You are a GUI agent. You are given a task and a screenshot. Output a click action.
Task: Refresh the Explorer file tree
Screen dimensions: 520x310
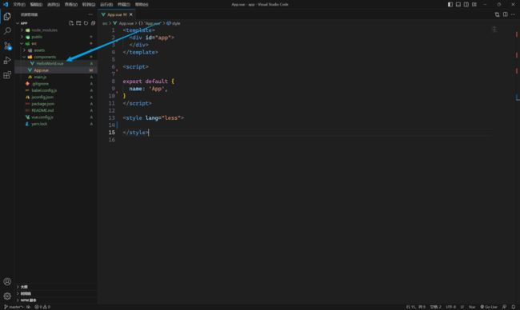[86, 23]
